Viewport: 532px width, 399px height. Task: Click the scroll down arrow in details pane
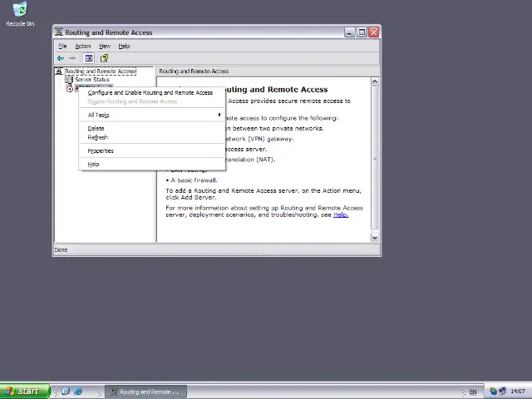pos(375,238)
